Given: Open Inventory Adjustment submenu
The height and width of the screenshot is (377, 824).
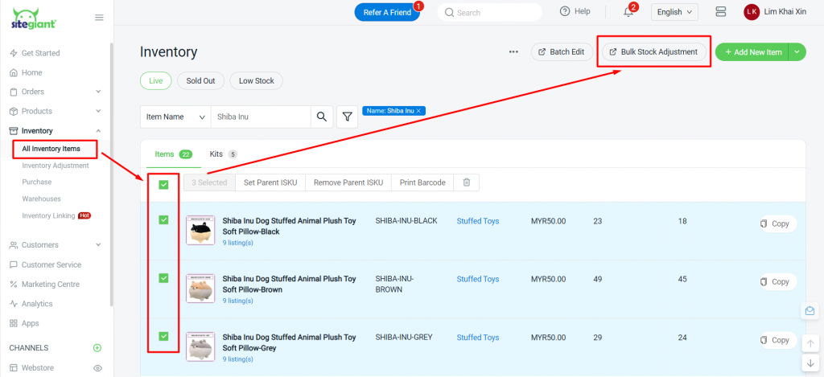Looking at the screenshot, I should click(x=56, y=166).
